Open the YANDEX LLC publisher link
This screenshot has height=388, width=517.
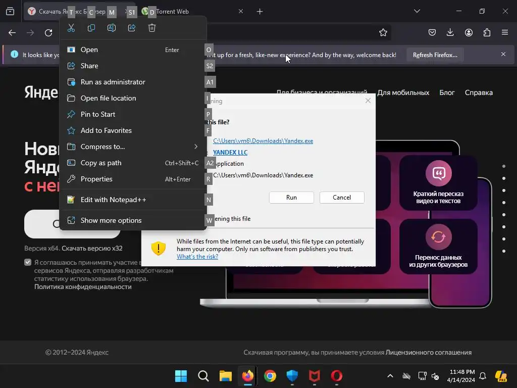point(230,153)
